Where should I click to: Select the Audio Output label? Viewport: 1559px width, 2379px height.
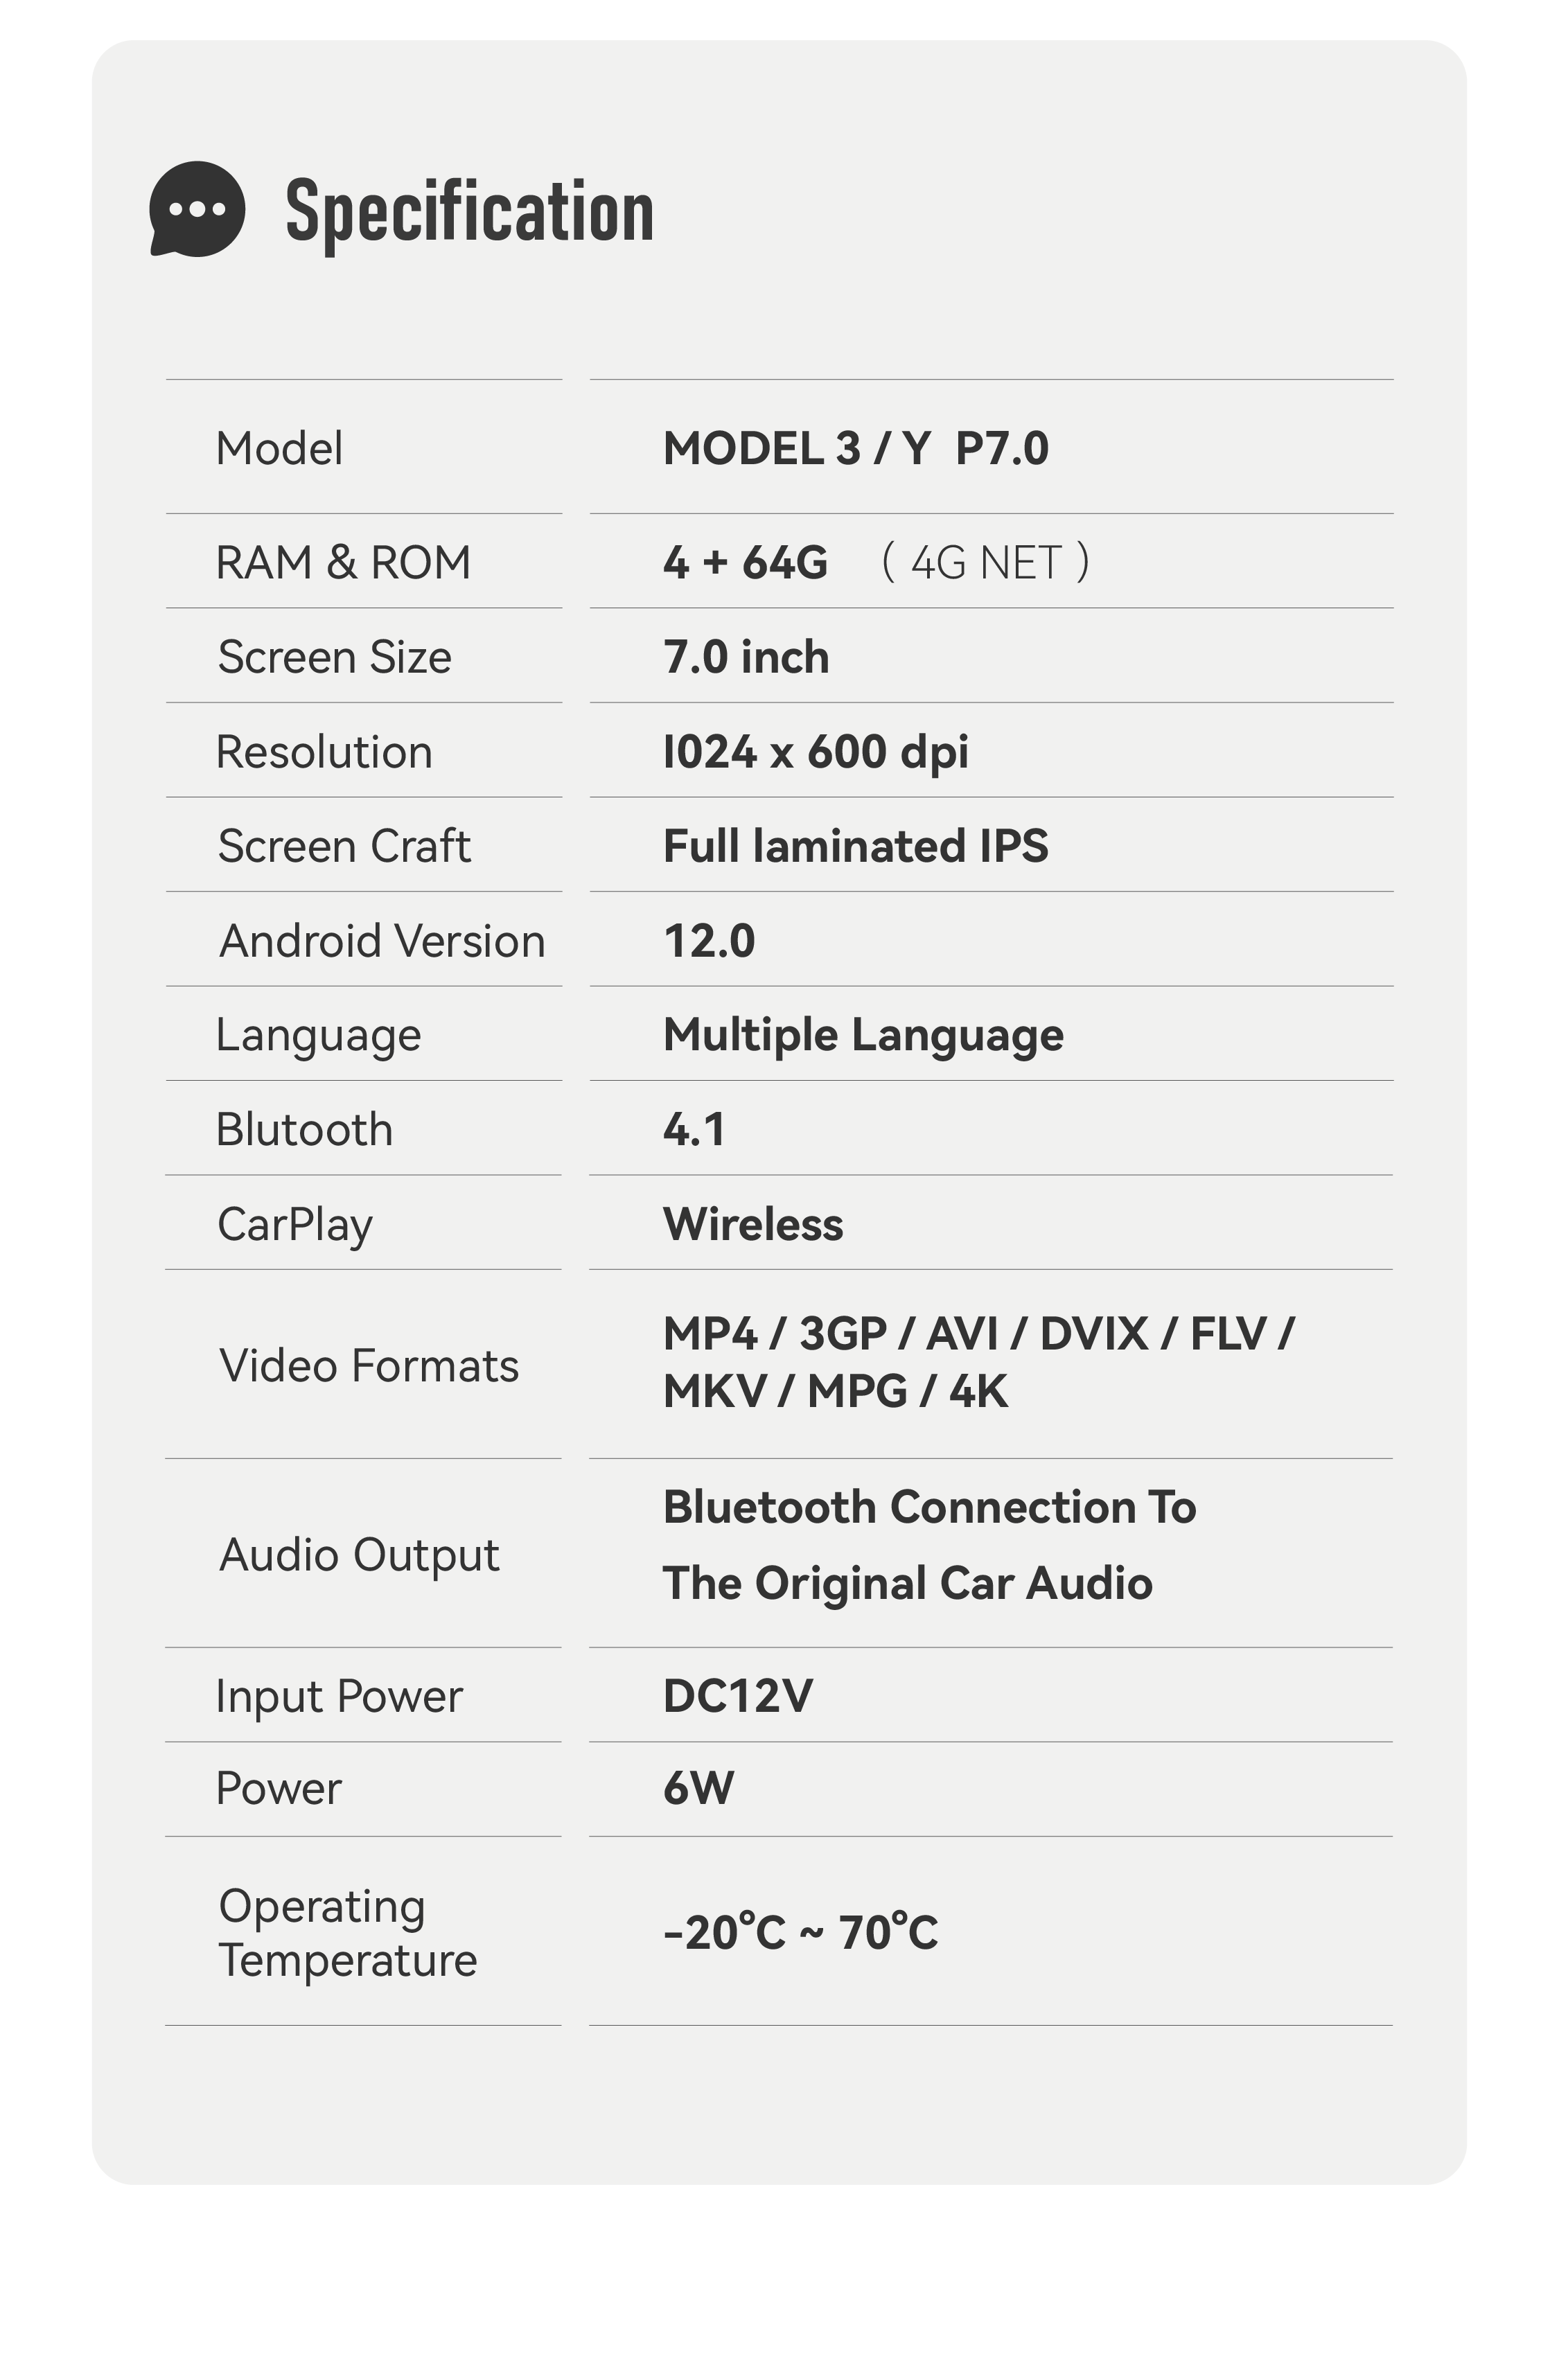pos(359,1555)
